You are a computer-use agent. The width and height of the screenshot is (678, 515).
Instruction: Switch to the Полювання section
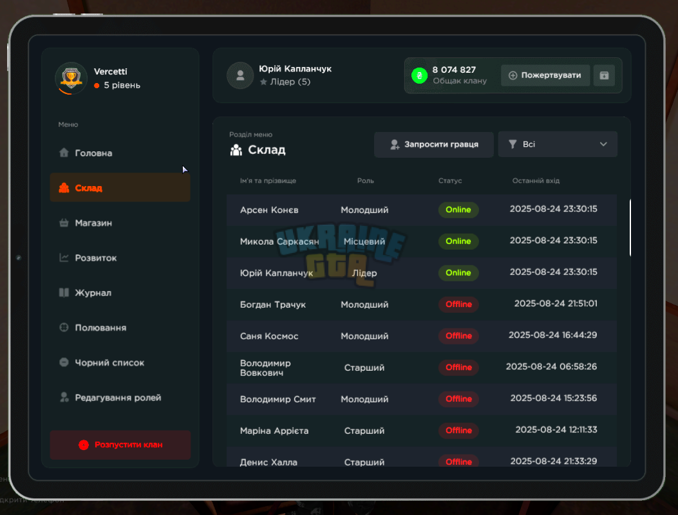(120, 327)
